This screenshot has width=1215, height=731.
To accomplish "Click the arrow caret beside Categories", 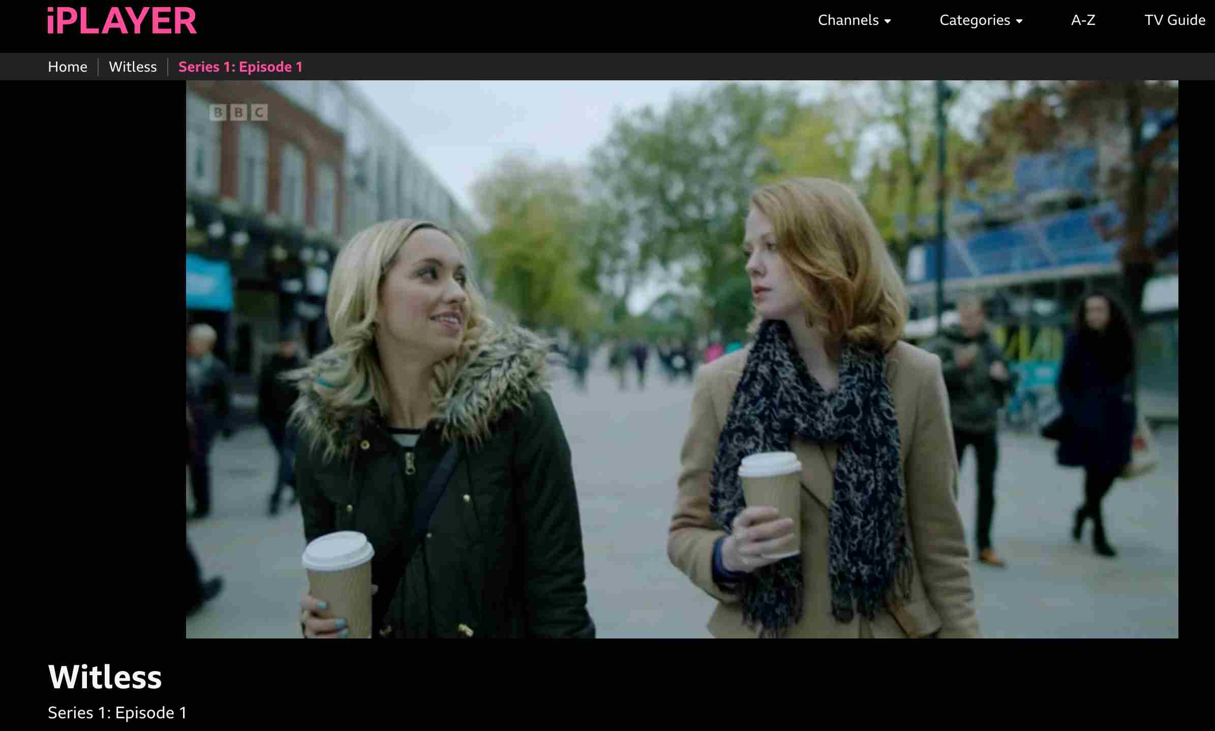I will tap(1019, 21).
